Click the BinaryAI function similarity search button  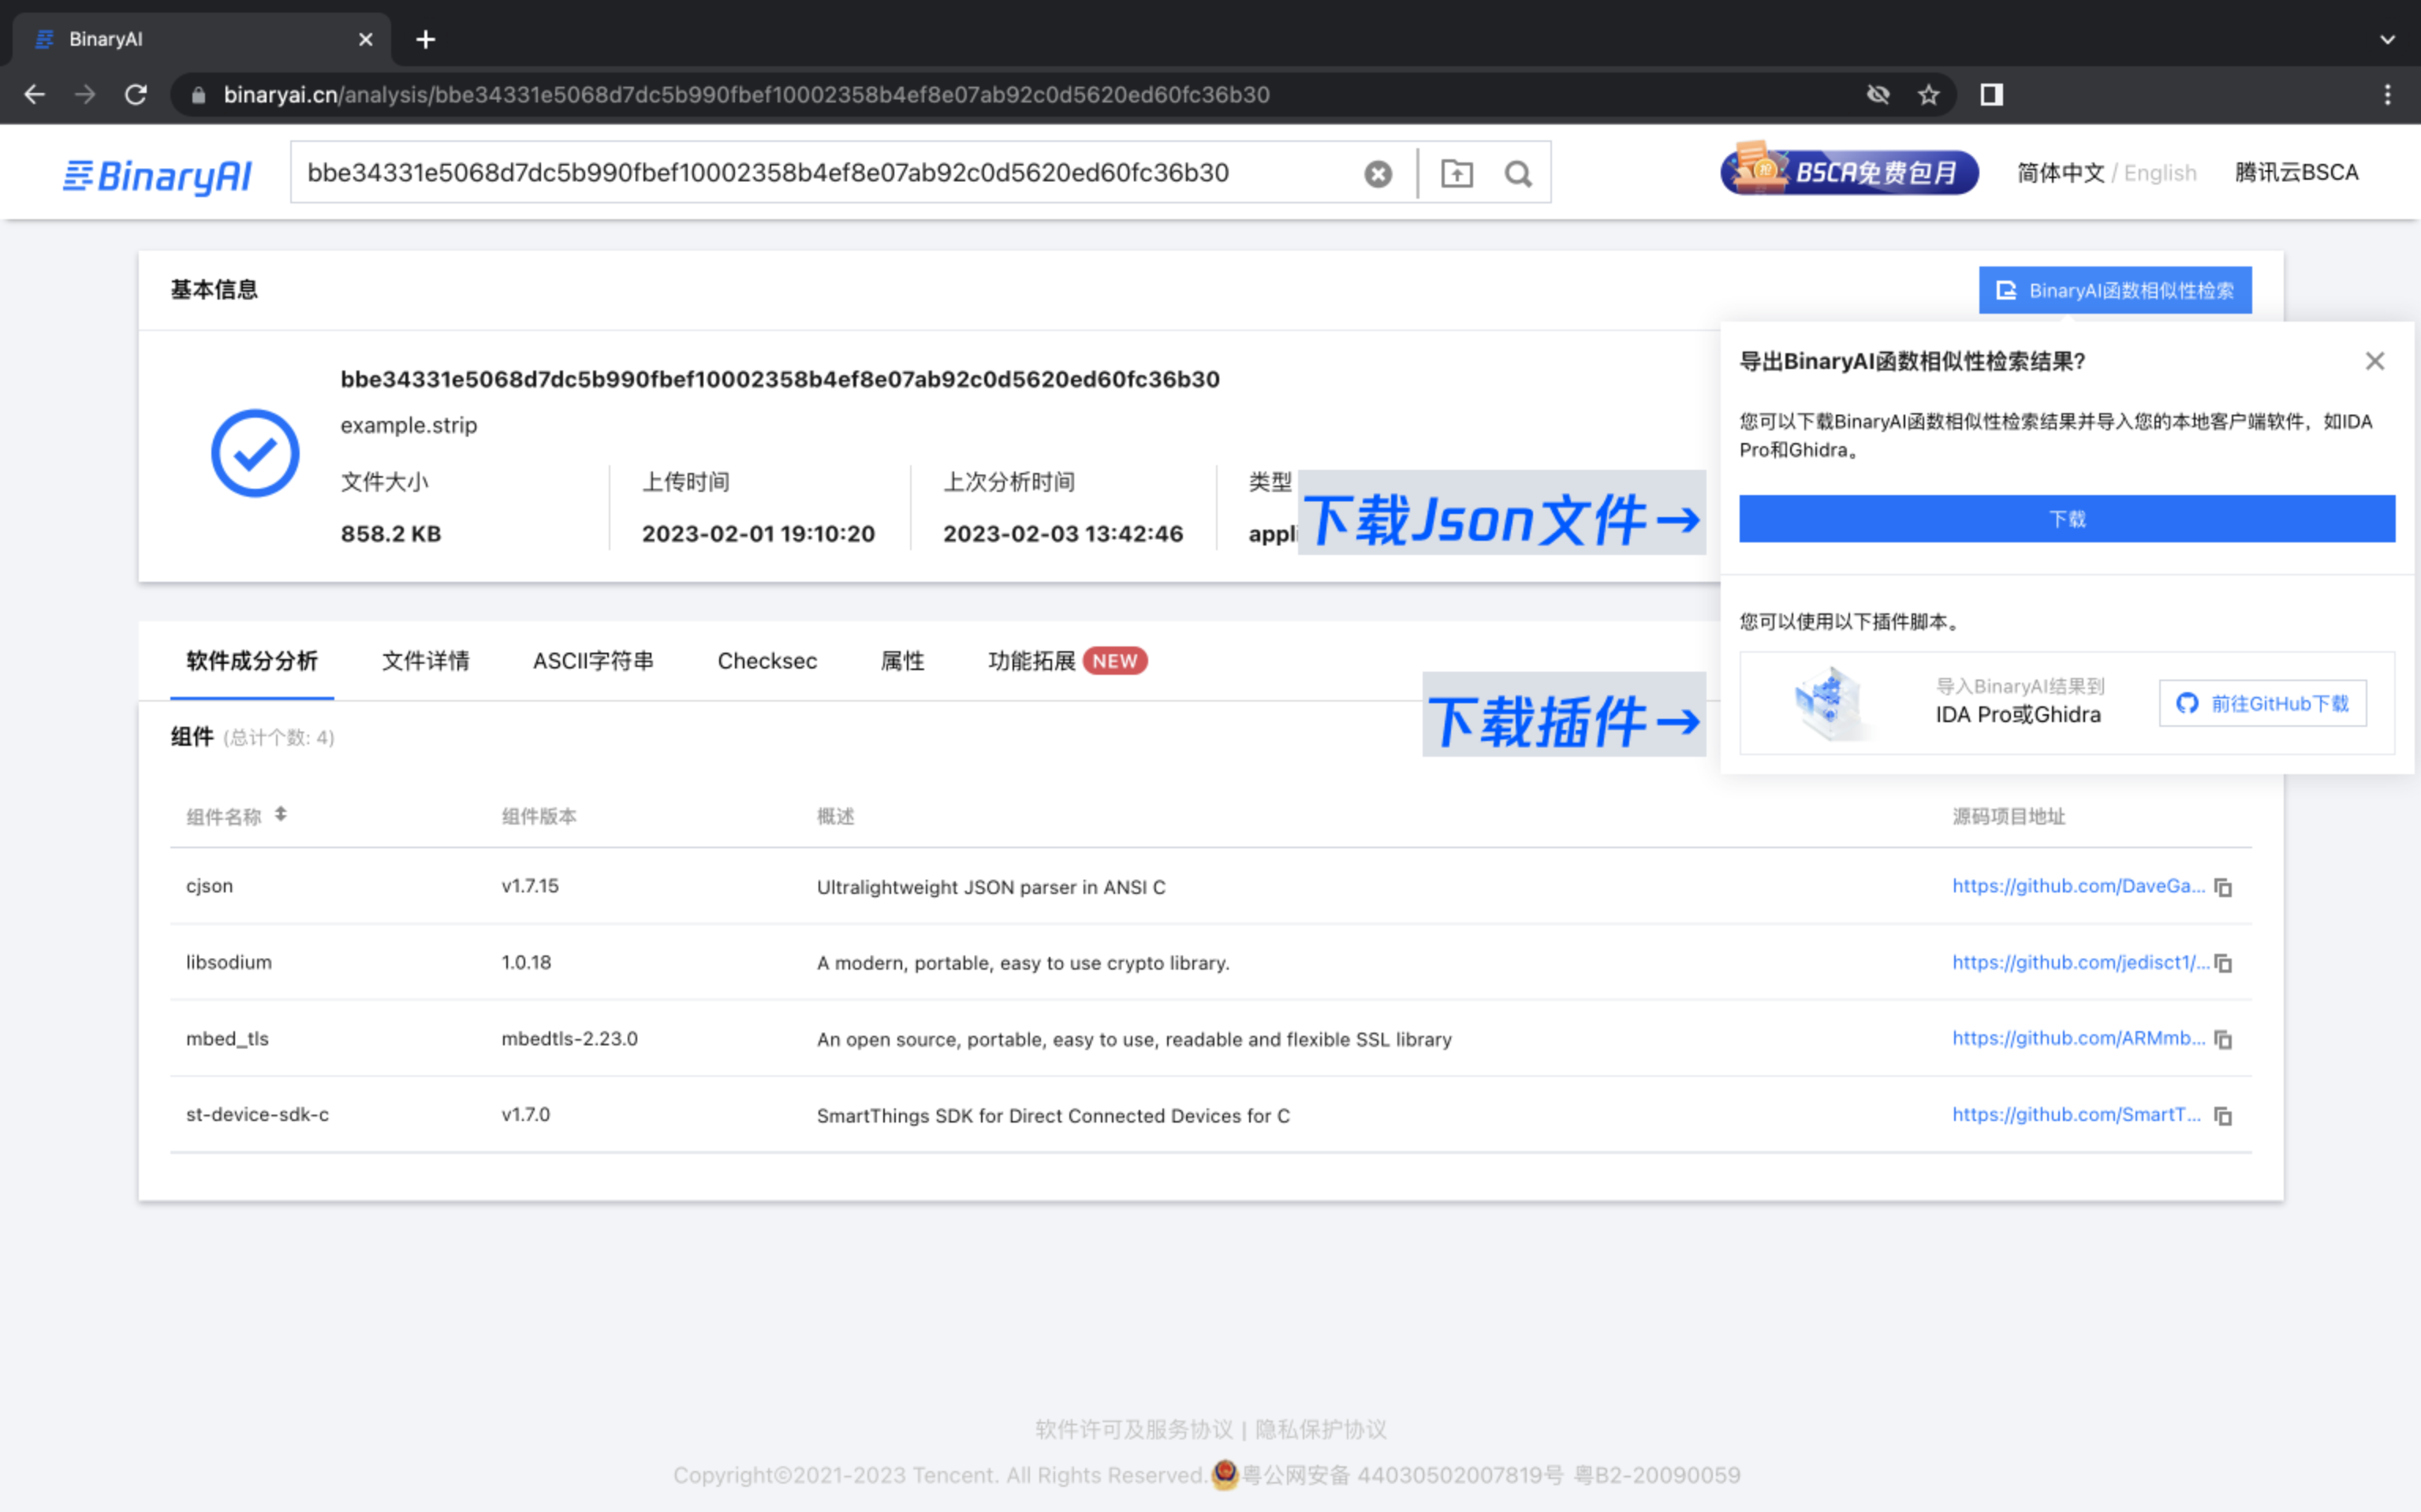point(2114,289)
